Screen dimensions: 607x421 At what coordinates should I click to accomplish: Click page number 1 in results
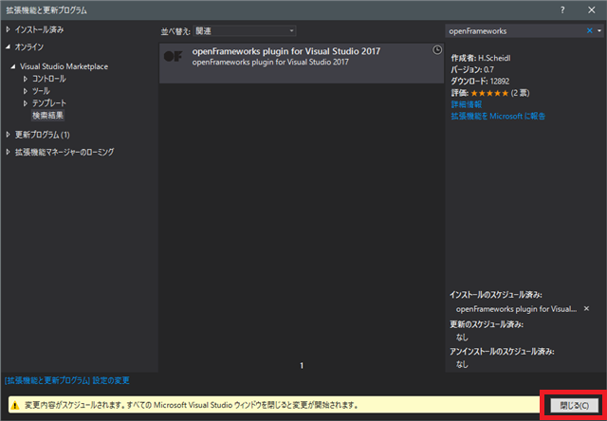tap(302, 365)
